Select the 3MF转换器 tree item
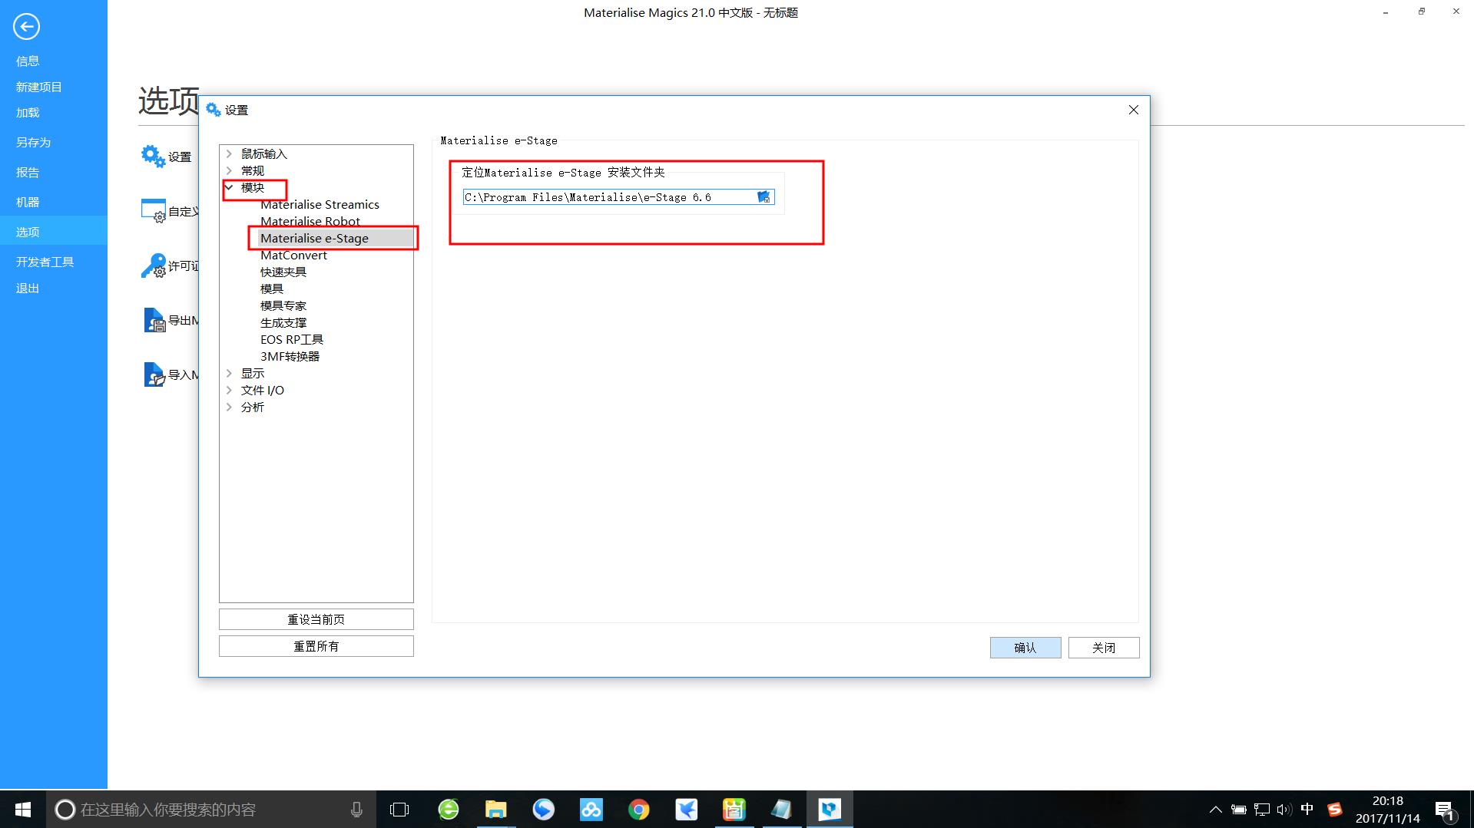1474x828 pixels. [290, 356]
